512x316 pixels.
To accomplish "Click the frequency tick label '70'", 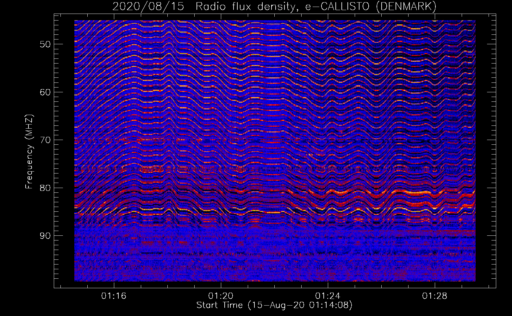I will [45, 140].
